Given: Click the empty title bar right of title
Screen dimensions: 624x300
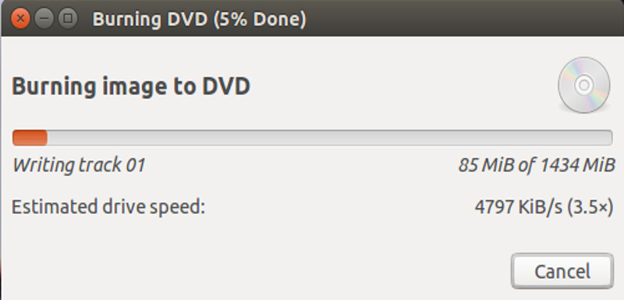Looking at the screenshot, I should (x=462, y=19).
